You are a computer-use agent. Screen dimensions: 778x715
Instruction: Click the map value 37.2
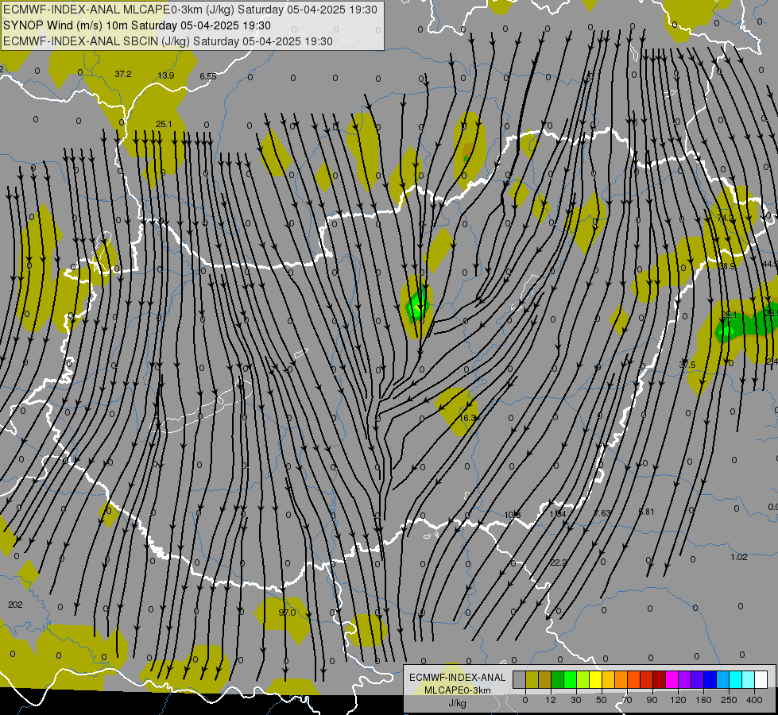click(x=123, y=74)
